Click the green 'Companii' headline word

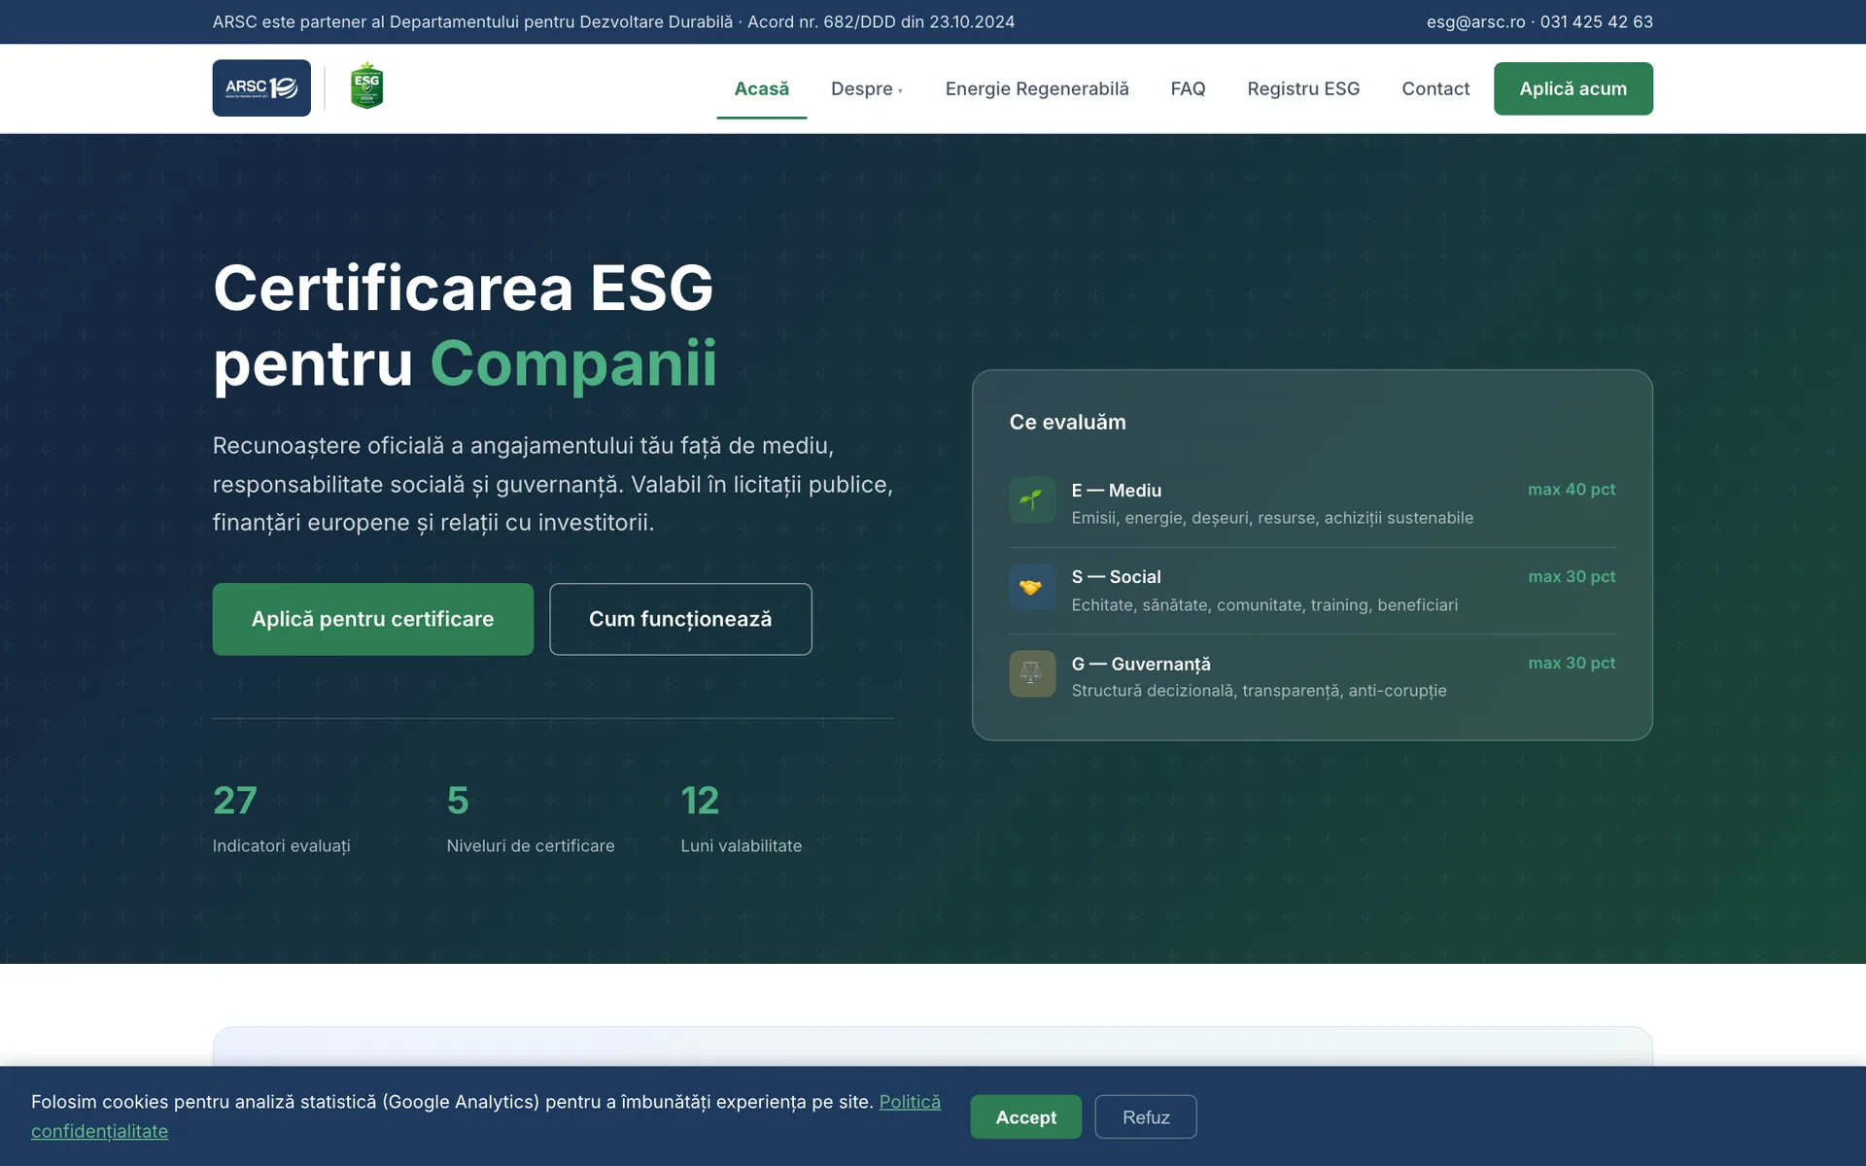click(x=573, y=363)
